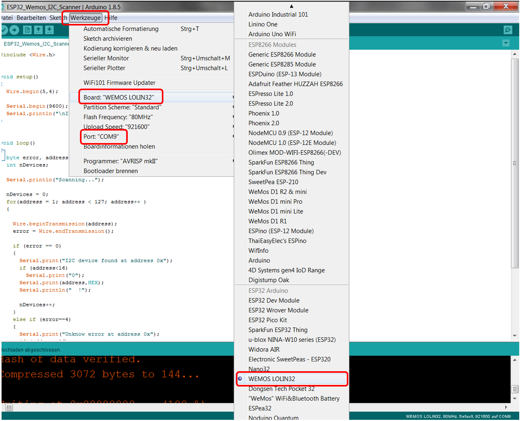
Task: Open the Hilfe menu
Action: (111, 18)
